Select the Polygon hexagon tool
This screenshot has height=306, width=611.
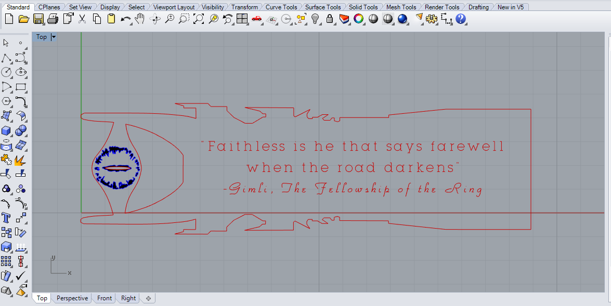6,101
